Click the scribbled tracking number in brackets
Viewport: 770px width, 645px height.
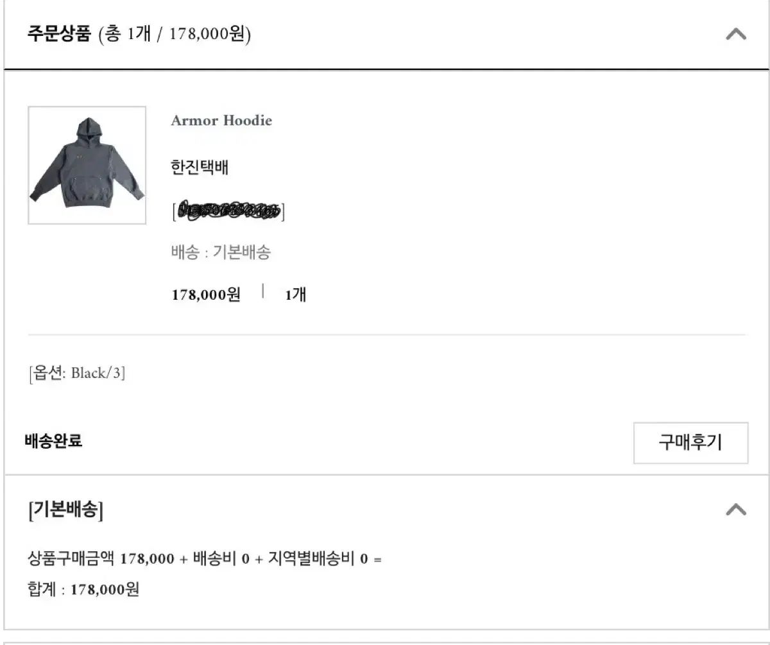pyautogui.click(x=228, y=211)
